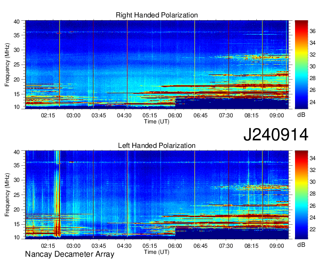Click the 25 MHz tick of Left Handed plot
The height and width of the screenshot is (260, 321).
tap(17, 195)
